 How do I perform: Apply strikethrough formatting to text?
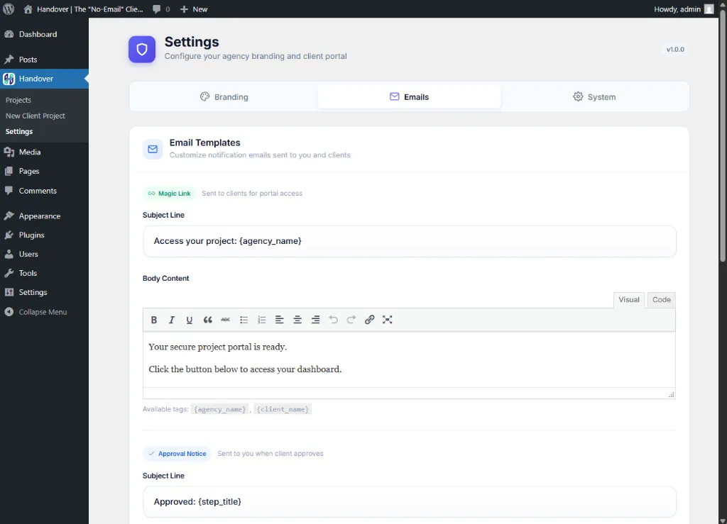226,320
